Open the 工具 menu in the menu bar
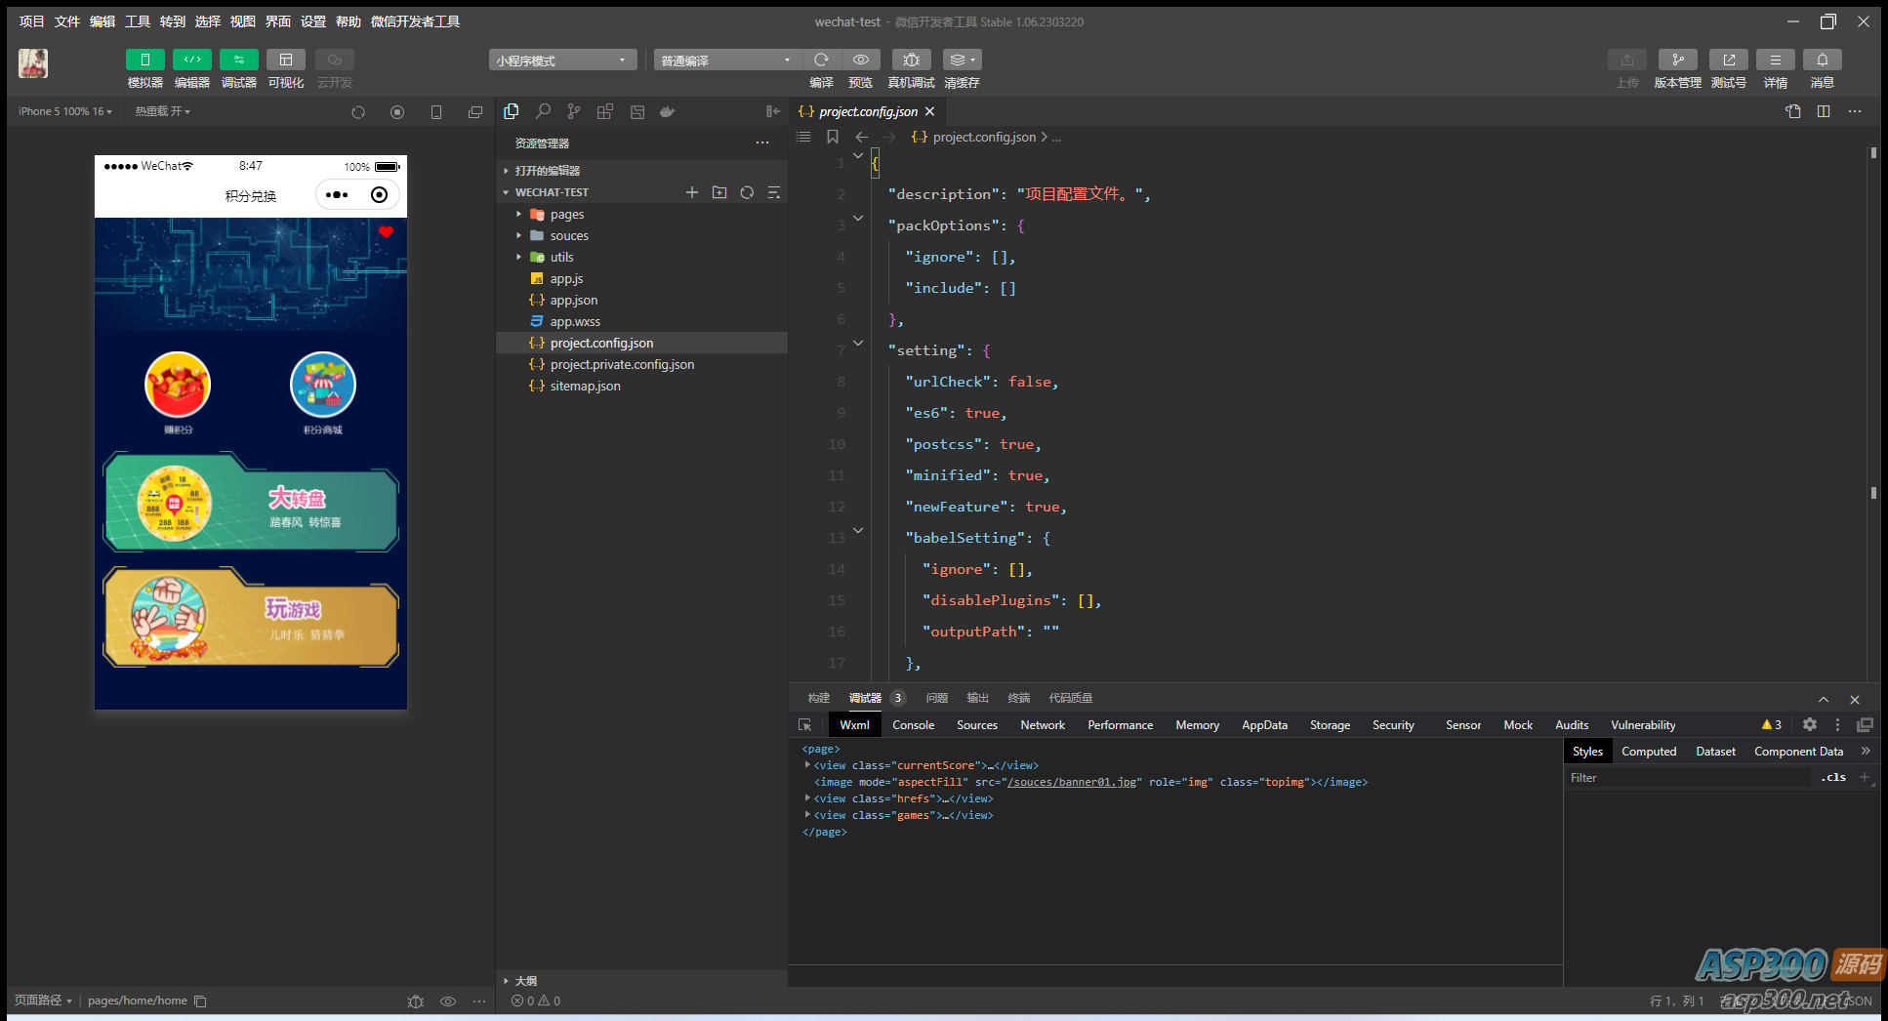Screen dimensions: 1888x1021 coord(137,21)
